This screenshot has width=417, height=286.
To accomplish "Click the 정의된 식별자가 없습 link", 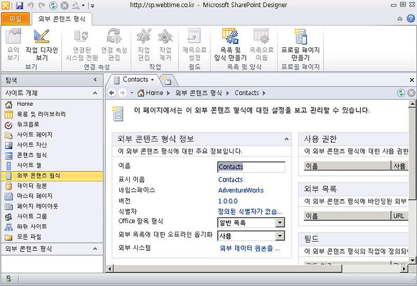I will click(250, 211).
